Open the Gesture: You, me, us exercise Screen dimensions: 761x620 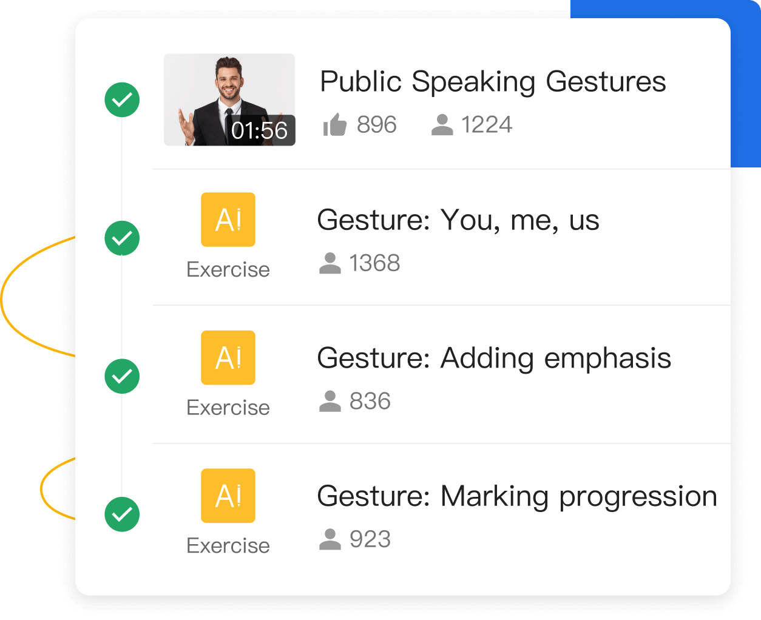click(x=458, y=220)
